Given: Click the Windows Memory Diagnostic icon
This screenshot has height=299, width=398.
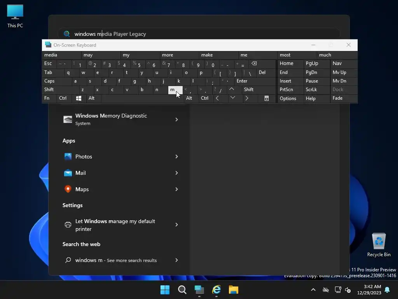Looking at the screenshot, I should click(68, 119).
